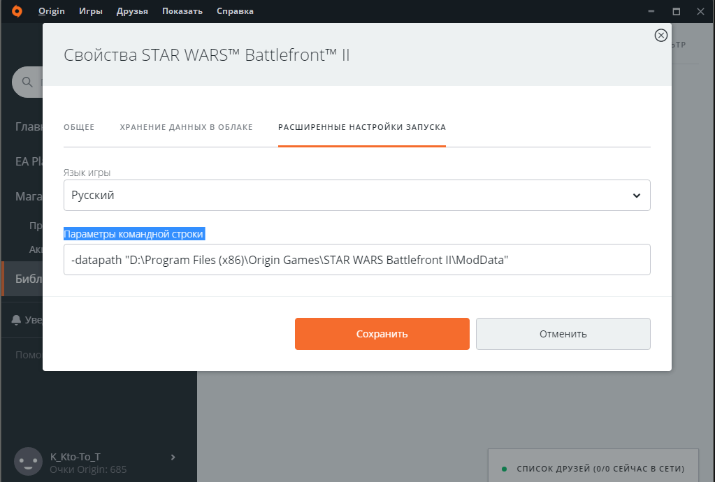Minimize the Origin window
715x482 pixels.
click(x=651, y=11)
